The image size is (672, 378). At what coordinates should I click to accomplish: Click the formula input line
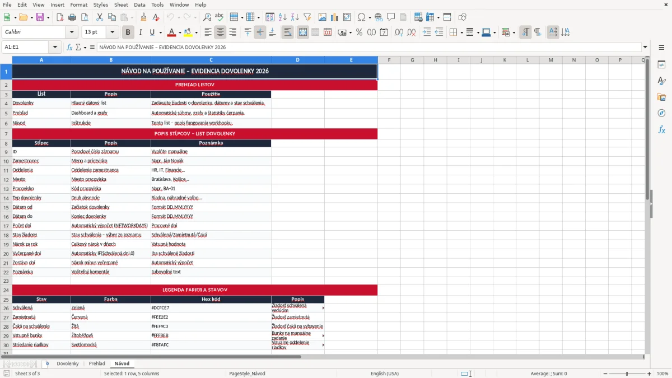(368, 48)
